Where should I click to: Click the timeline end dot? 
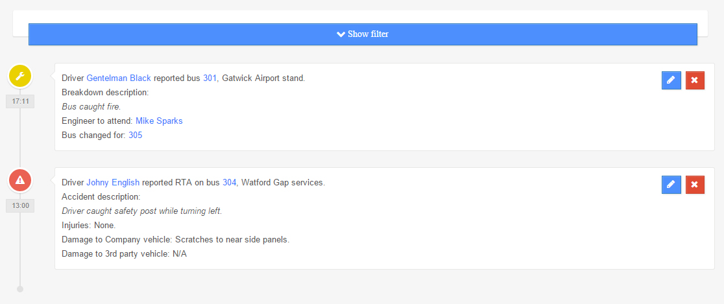20,289
